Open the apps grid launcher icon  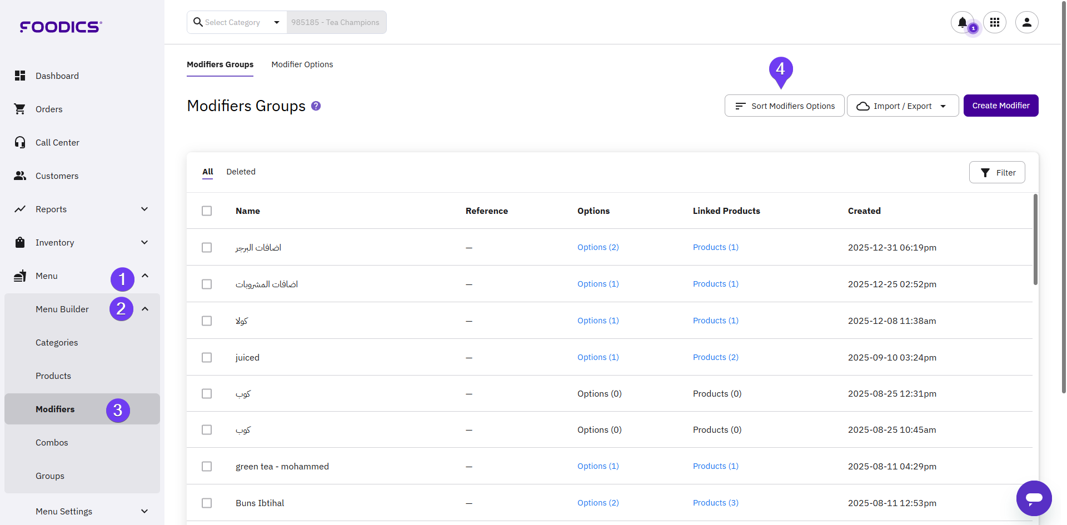click(995, 22)
